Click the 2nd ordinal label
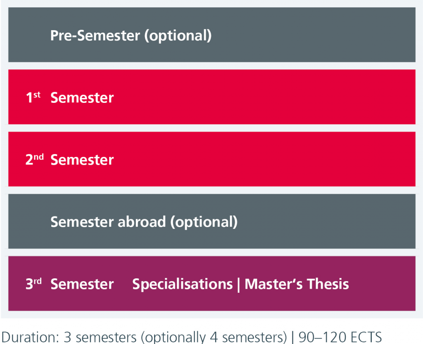 (x=35, y=159)
